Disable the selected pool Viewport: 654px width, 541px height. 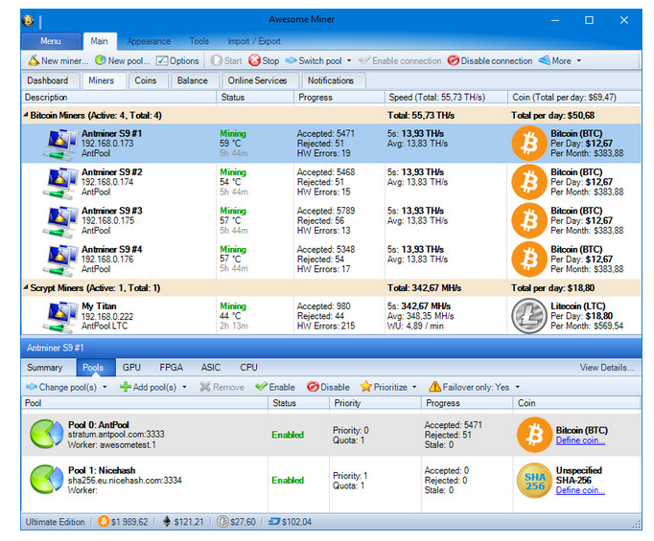pos(328,387)
